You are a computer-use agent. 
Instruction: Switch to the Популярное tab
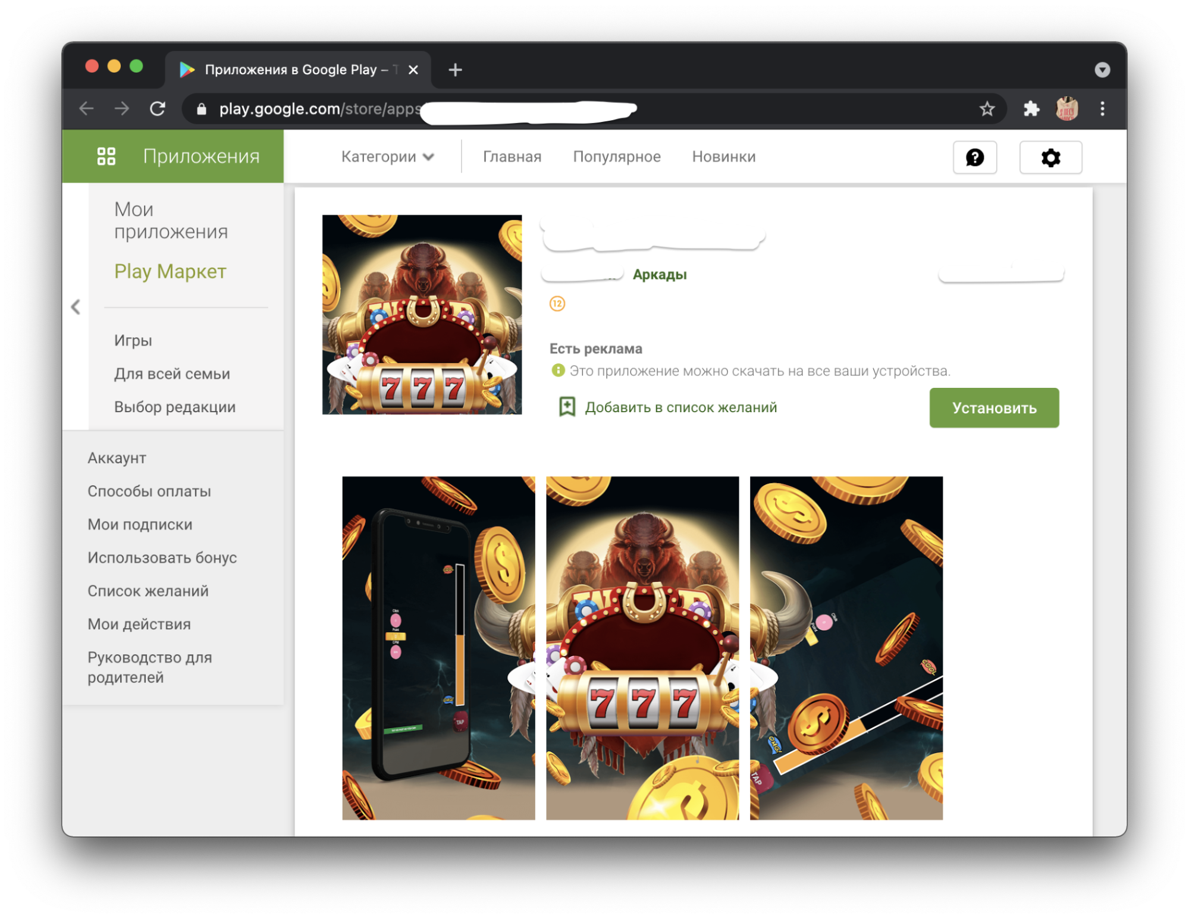616,157
